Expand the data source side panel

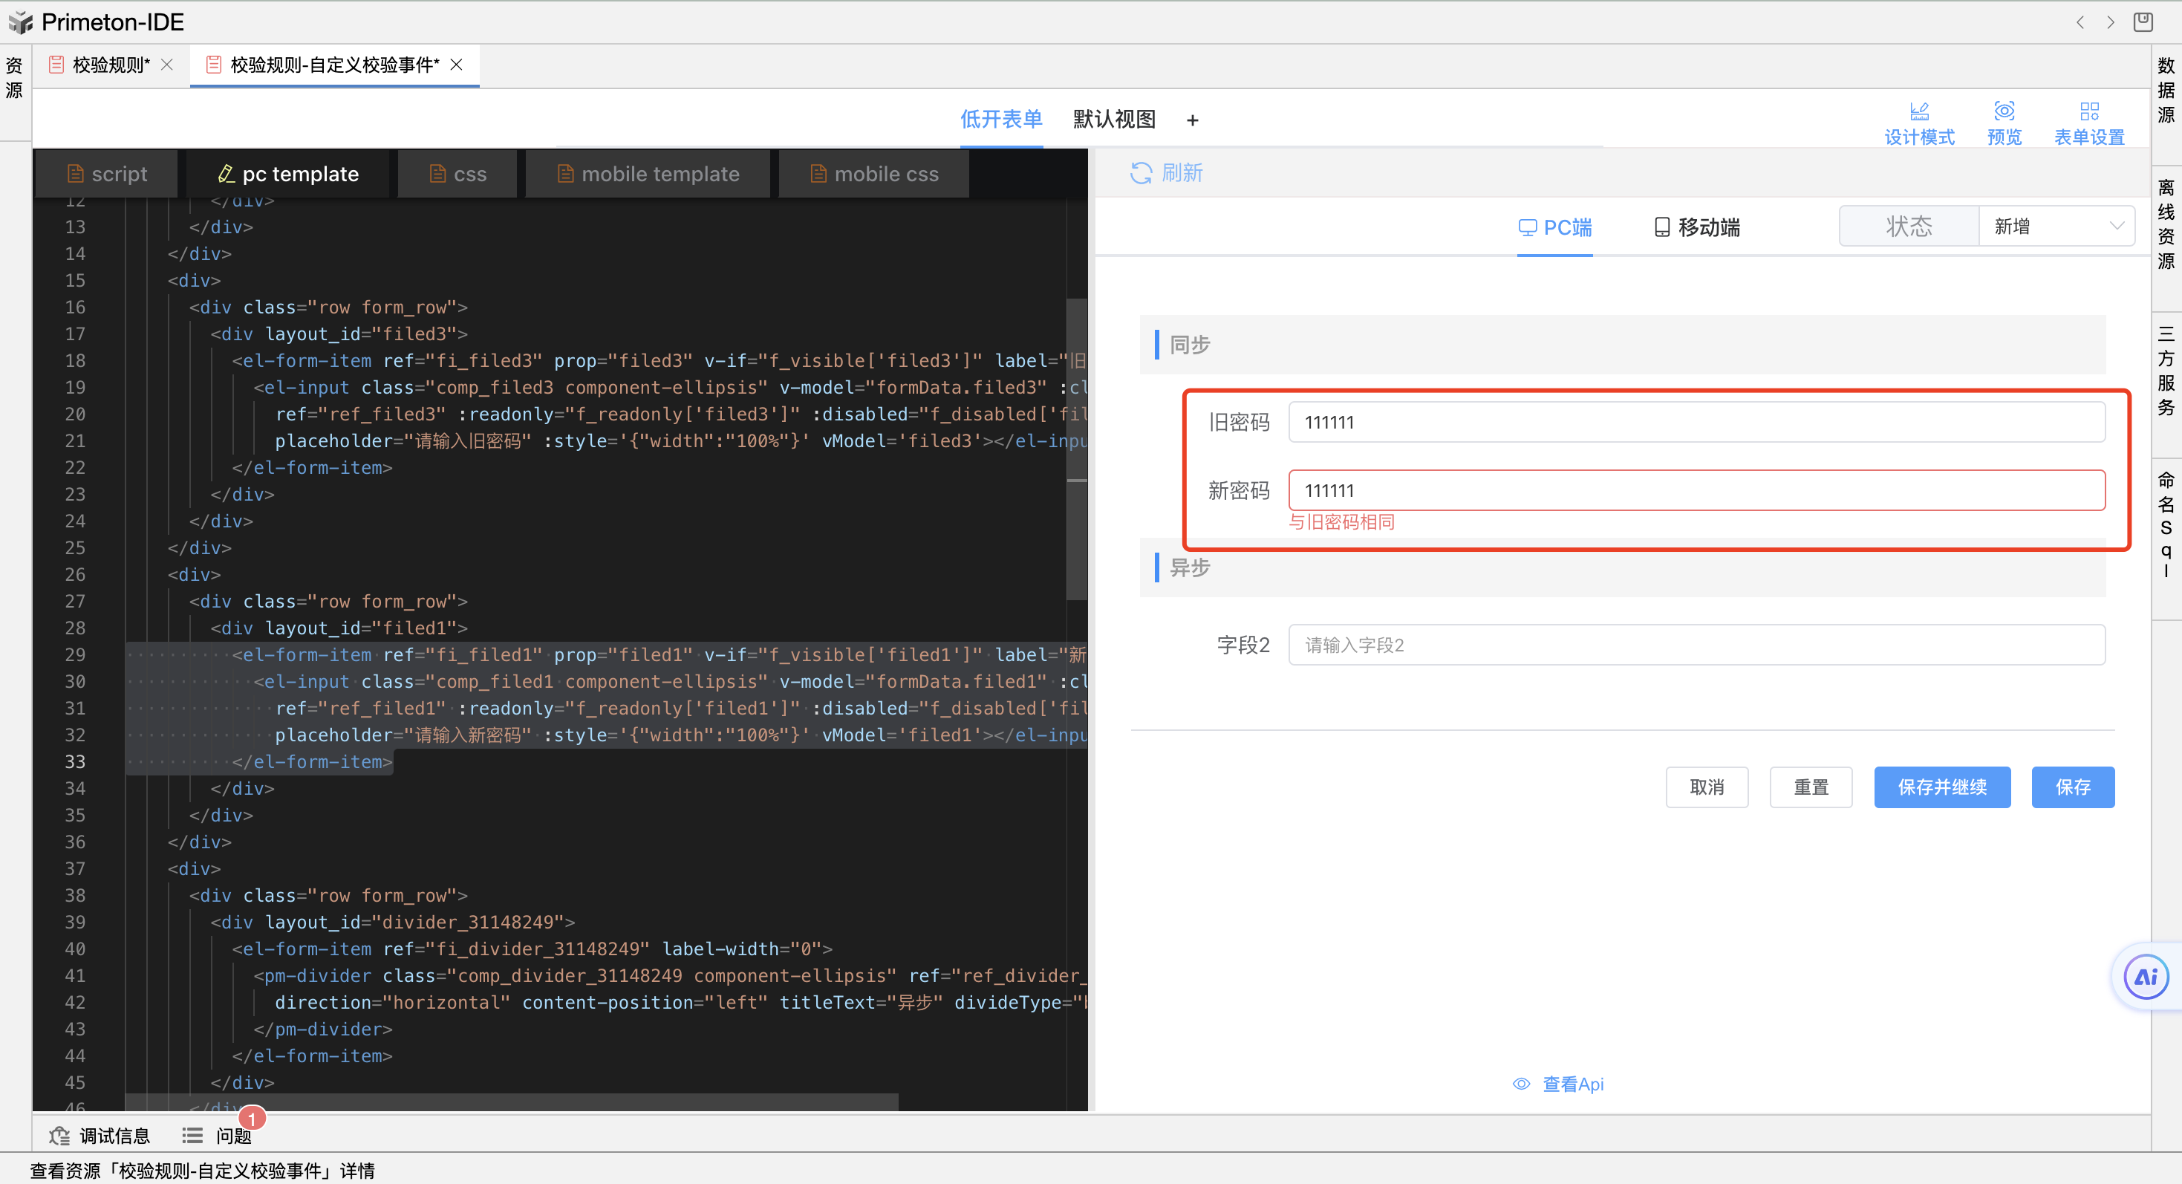click(2166, 91)
